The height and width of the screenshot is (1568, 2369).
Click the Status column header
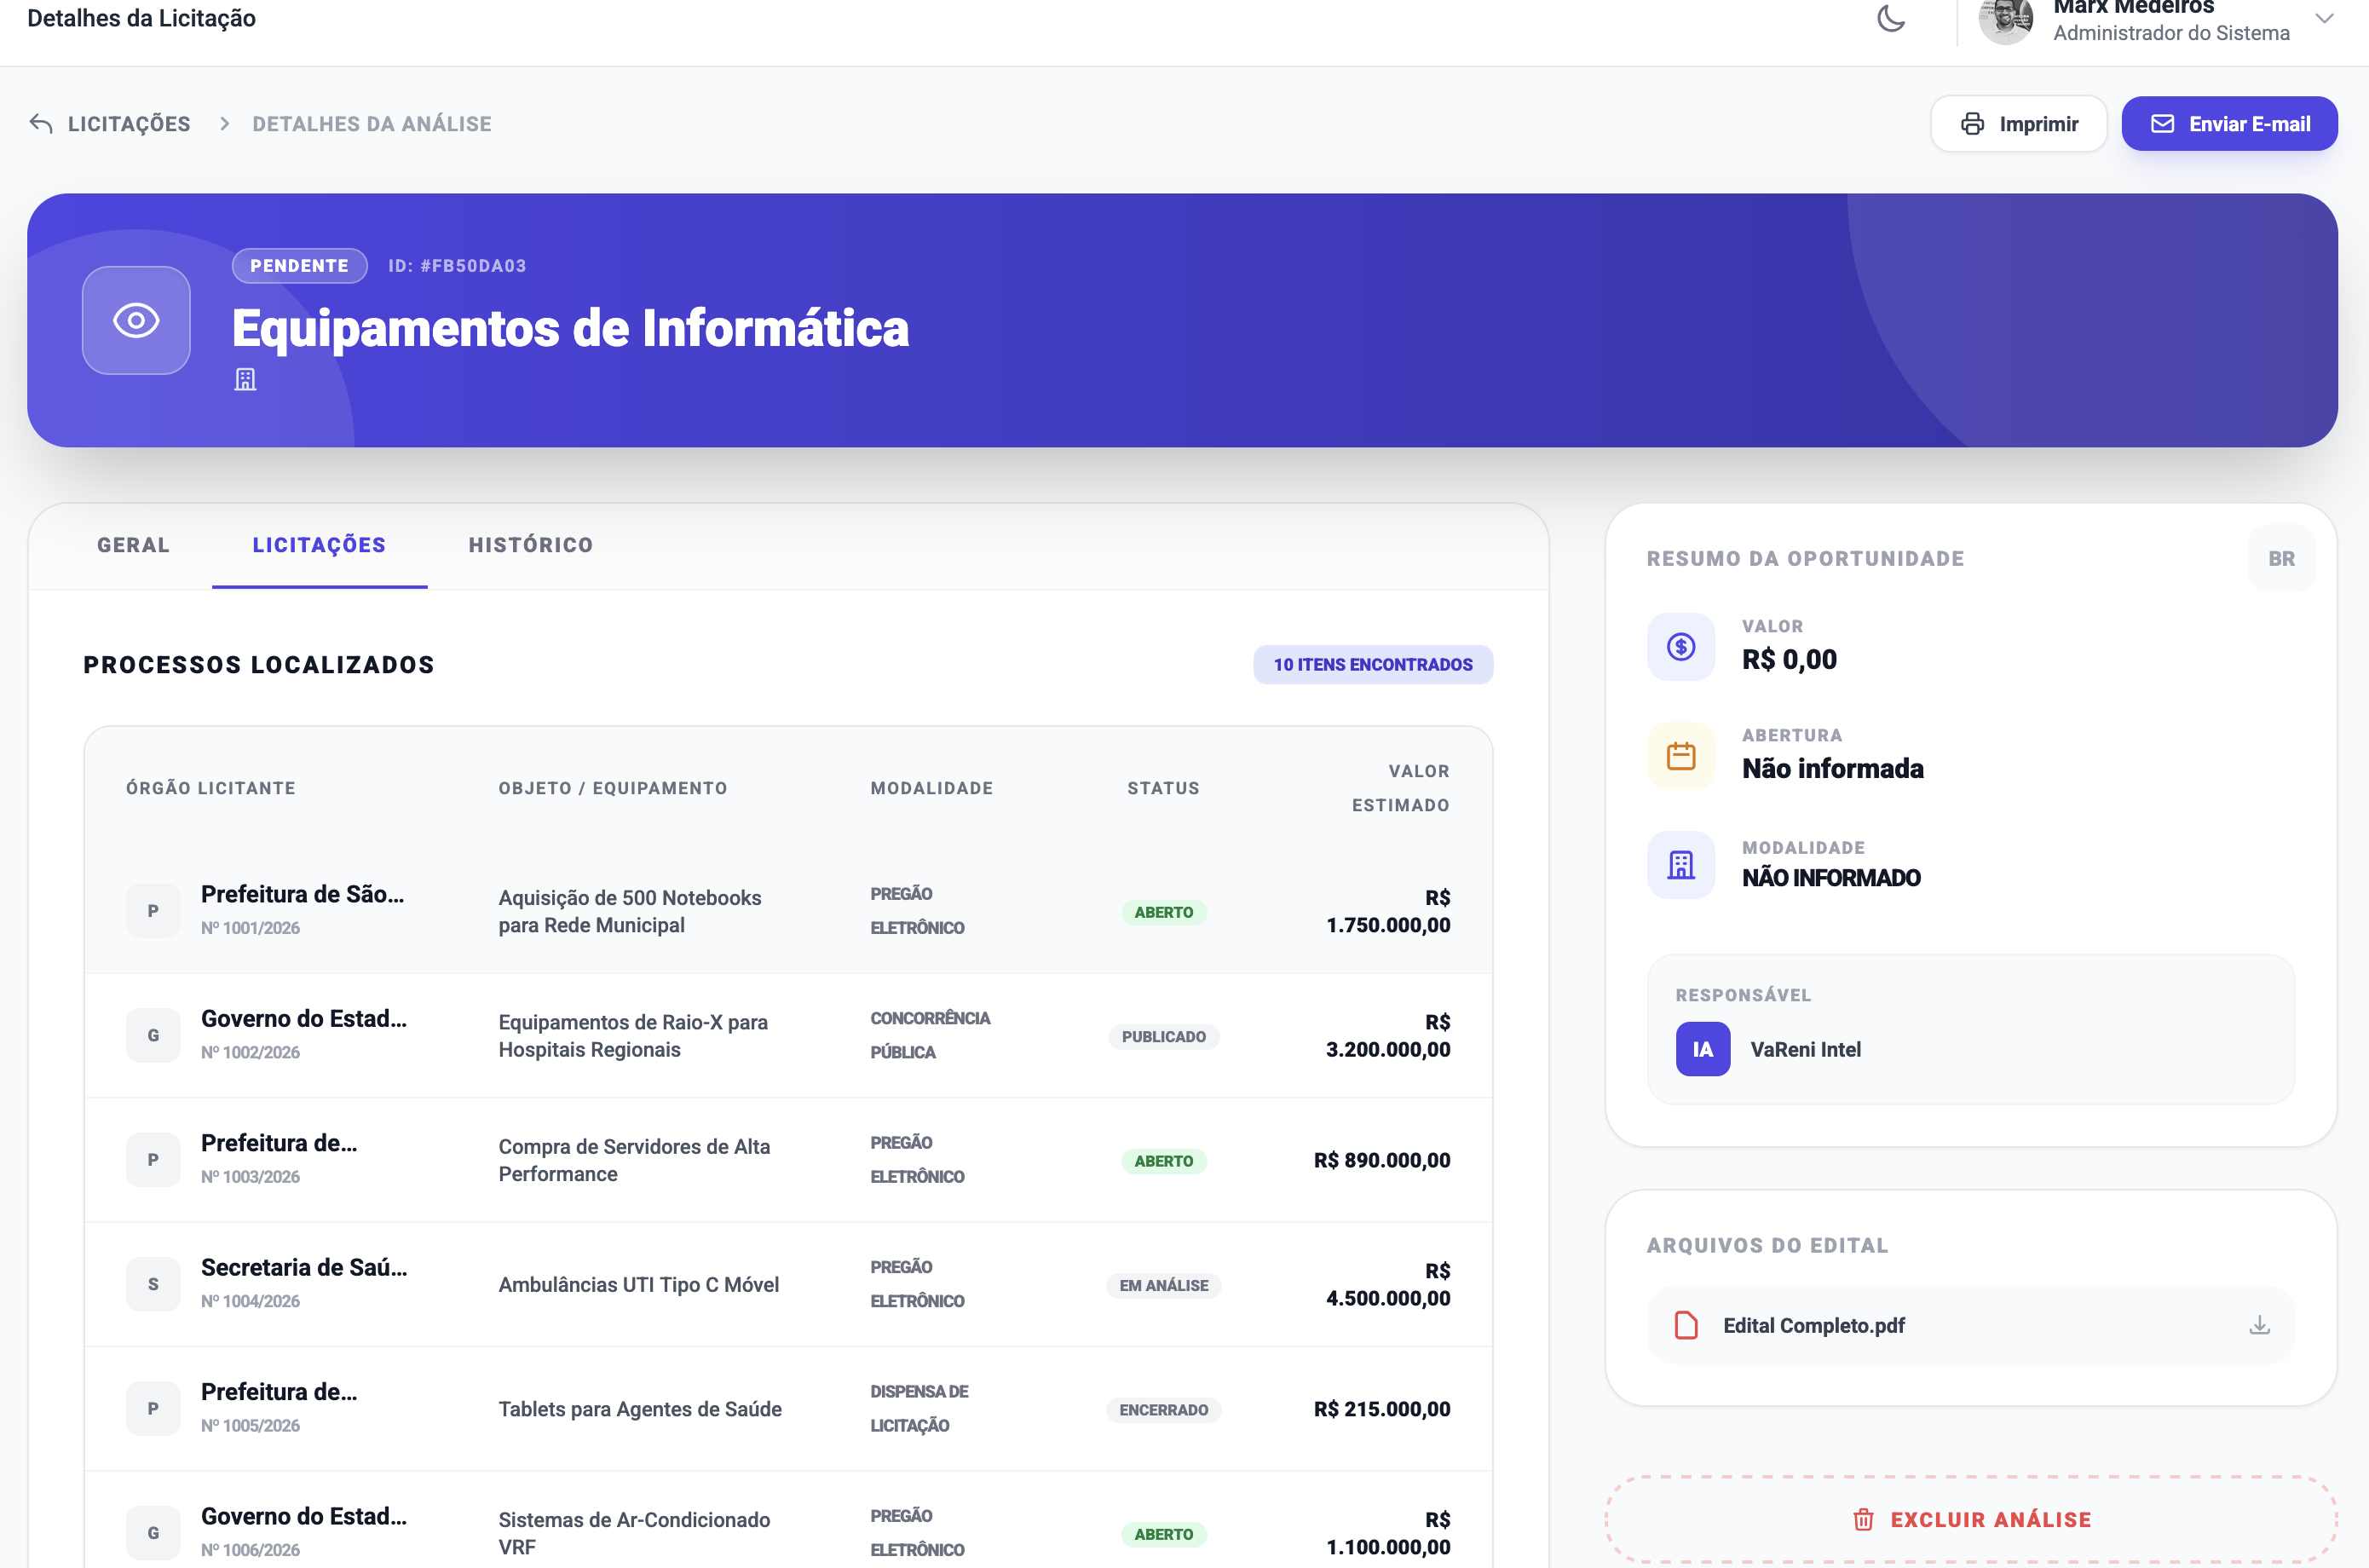pos(1163,788)
